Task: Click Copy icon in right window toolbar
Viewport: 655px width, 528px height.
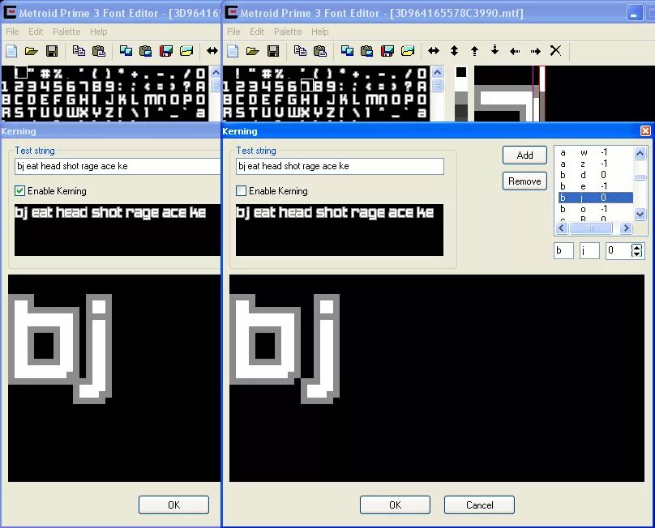Action: (300, 51)
